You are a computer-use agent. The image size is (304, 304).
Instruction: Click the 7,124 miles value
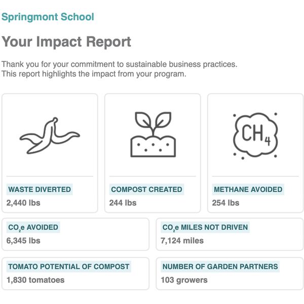click(182, 241)
